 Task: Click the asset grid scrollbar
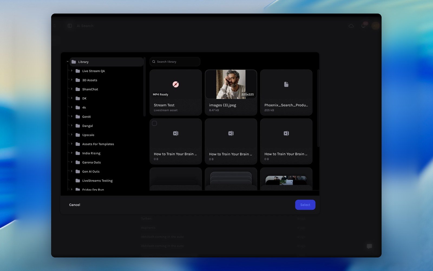click(318, 108)
